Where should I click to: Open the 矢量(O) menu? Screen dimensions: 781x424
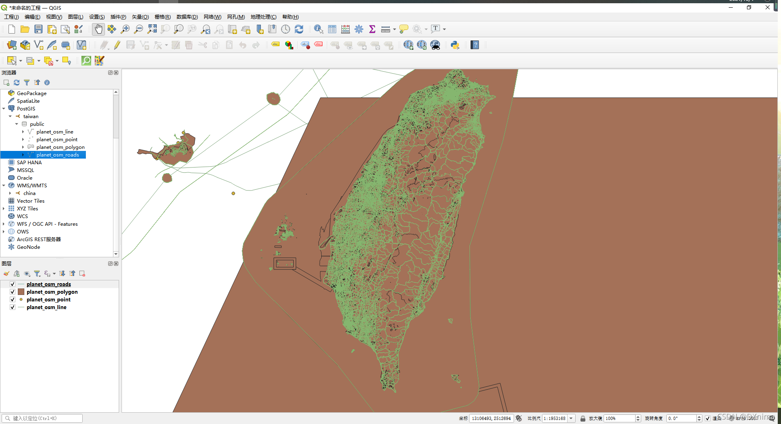click(x=140, y=17)
